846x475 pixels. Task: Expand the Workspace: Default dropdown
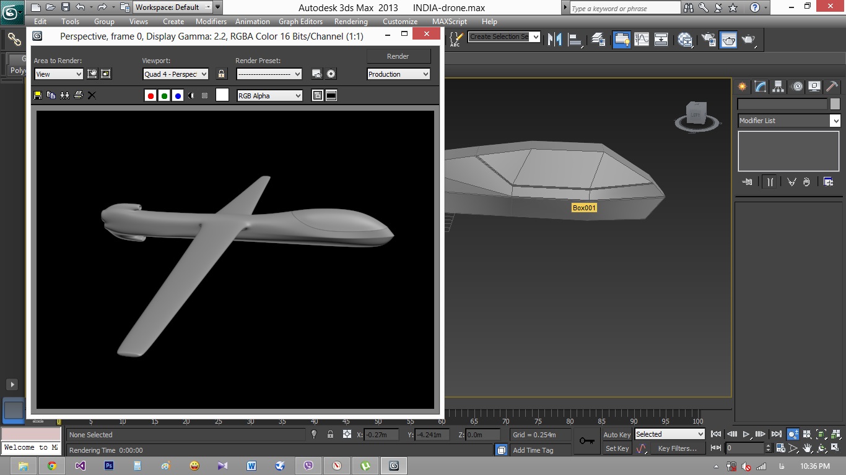pos(173,7)
